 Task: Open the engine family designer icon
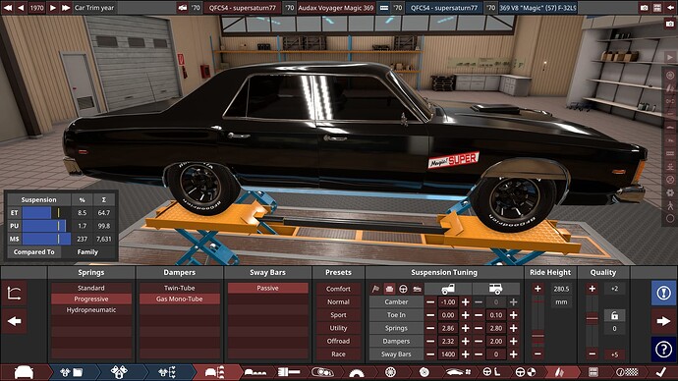click(x=72, y=372)
